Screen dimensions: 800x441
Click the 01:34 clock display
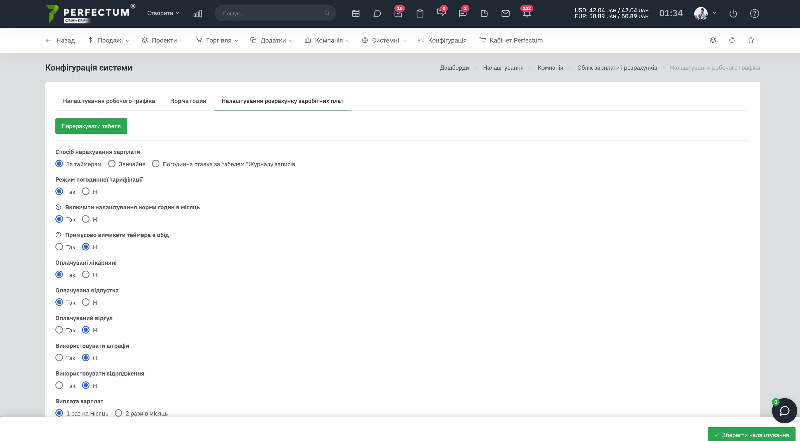click(671, 13)
